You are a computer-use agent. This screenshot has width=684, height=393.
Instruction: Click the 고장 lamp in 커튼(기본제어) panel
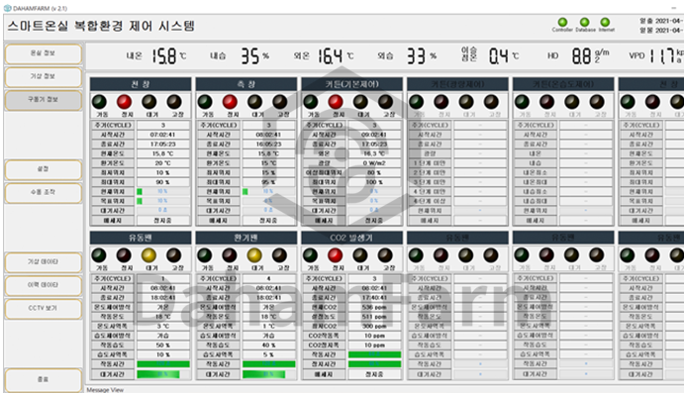click(x=386, y=102)
